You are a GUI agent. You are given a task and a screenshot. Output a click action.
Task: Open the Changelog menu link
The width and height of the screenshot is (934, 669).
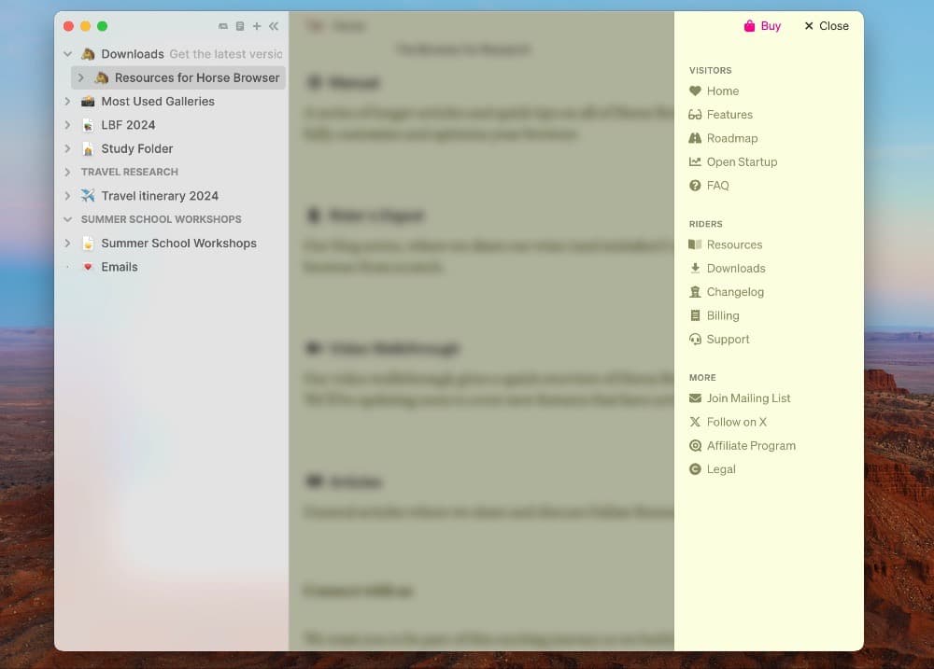pyautogui.click(x=735, y=292)
